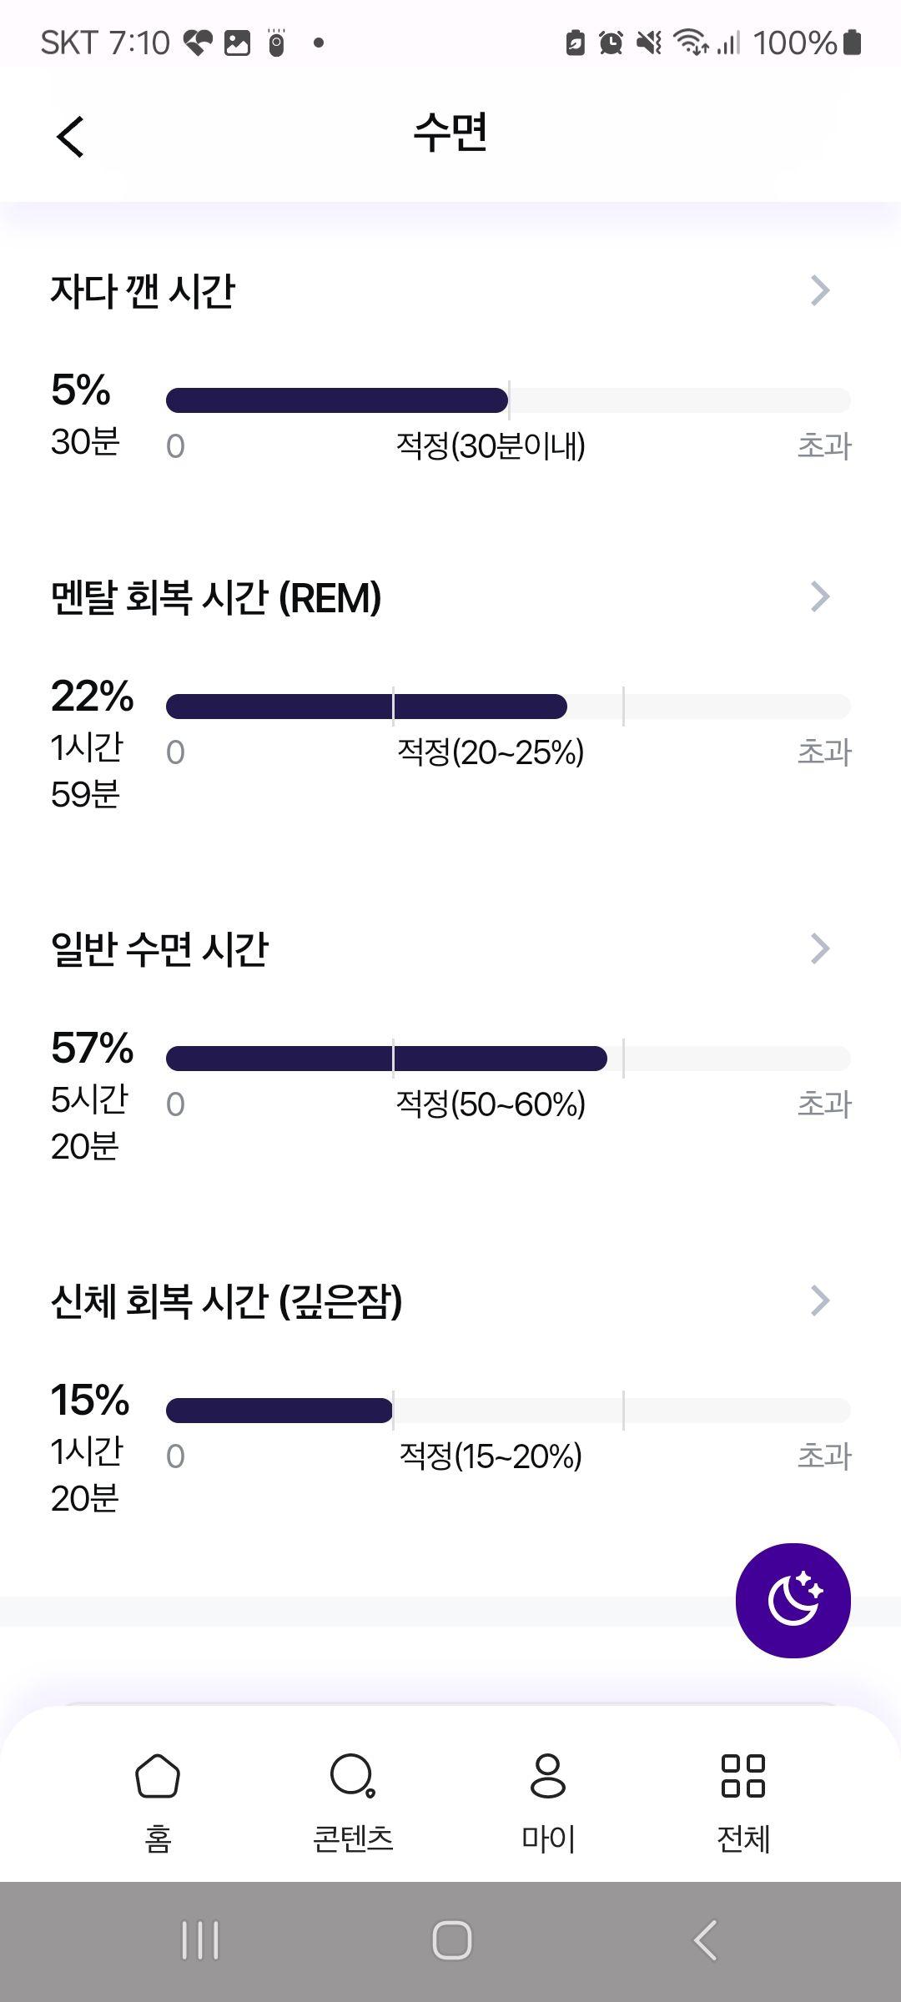Open the 전체 all-menu grid icon
The height and width of the screenshot is (2002, 901).
(x=743, y=1801)
